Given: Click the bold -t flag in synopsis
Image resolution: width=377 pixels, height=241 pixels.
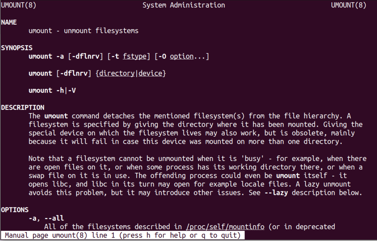Looking at the screenshot, I should (x=115, y=56).
